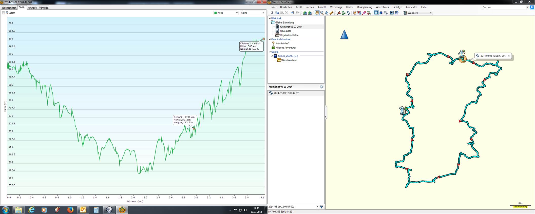
Task: Open the Reiseplanung menu
Action: pos(365,7)
